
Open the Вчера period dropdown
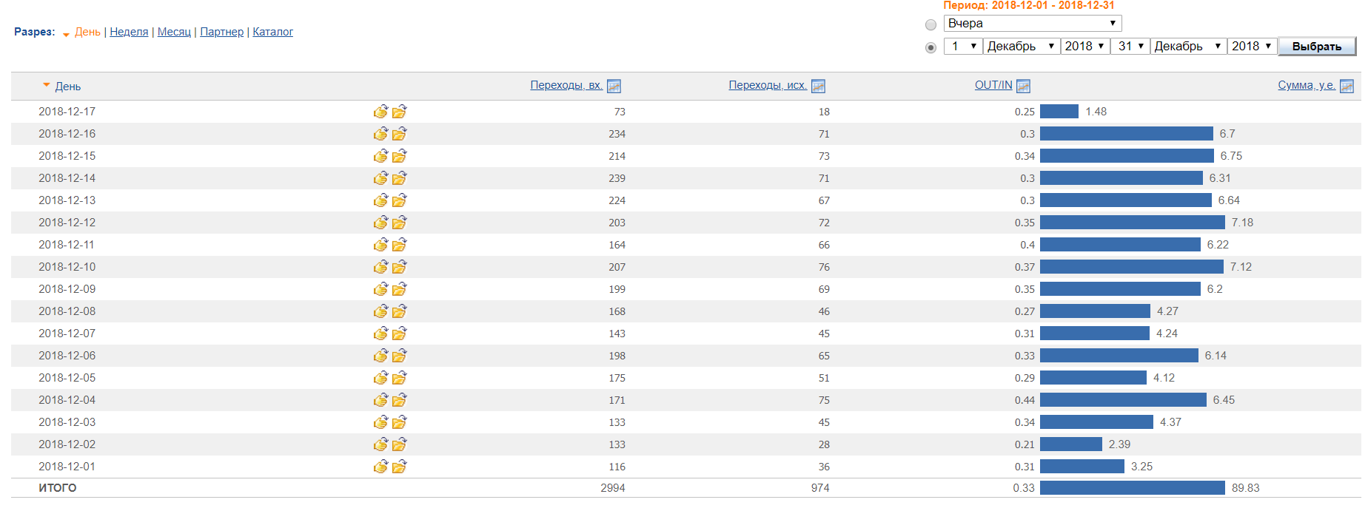1032,24
